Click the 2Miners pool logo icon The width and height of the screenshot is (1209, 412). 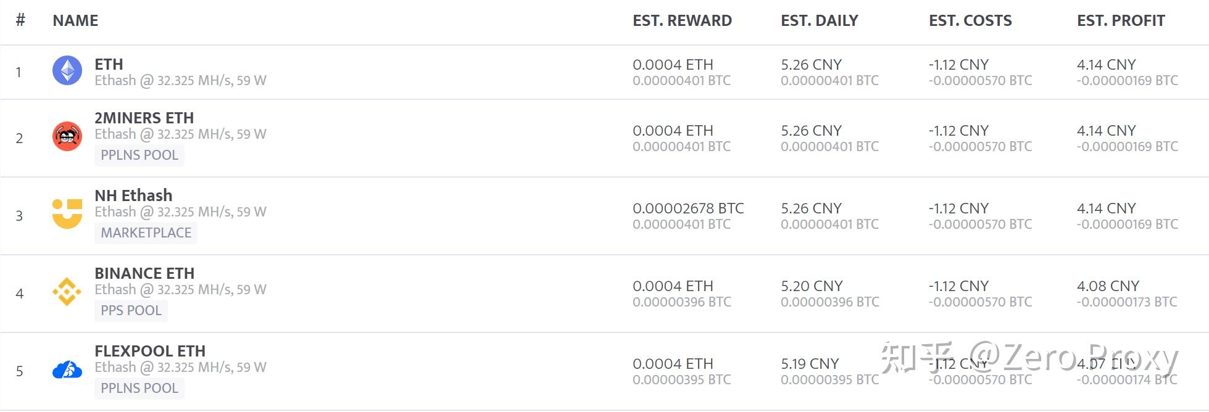pos(67,136)
